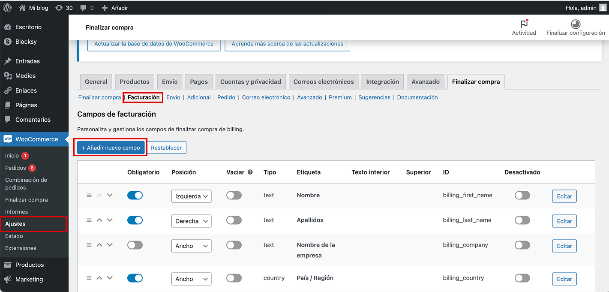The width and height of the screenshot is (609, 292).
Task: Click the home icon beside Mi blog
Action: click(22, 8)
